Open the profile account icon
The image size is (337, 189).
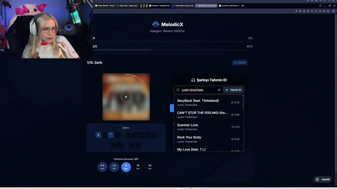coord(328,11)
